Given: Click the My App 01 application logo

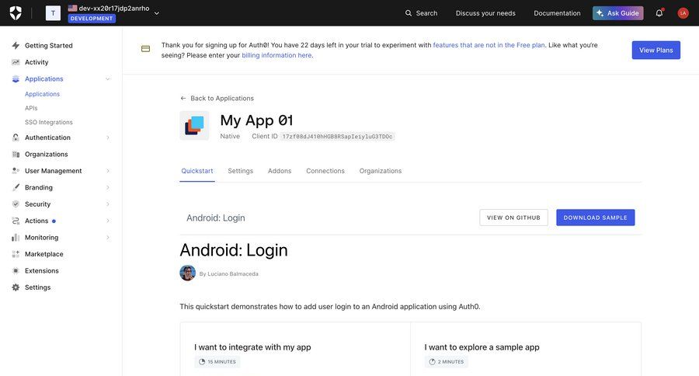Looking at the screenshot, I should (x=194, y=126).
